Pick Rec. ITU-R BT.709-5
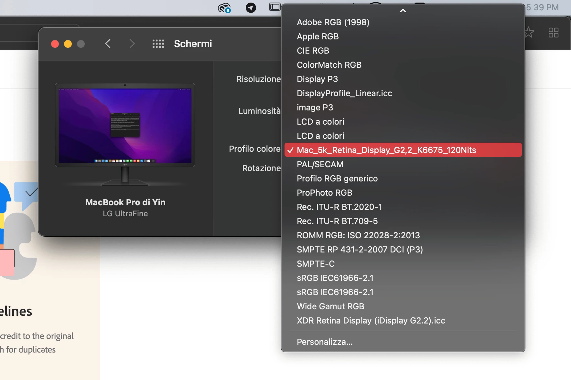The height and width of the screenshot is (380, 571). tap(403, 221)
